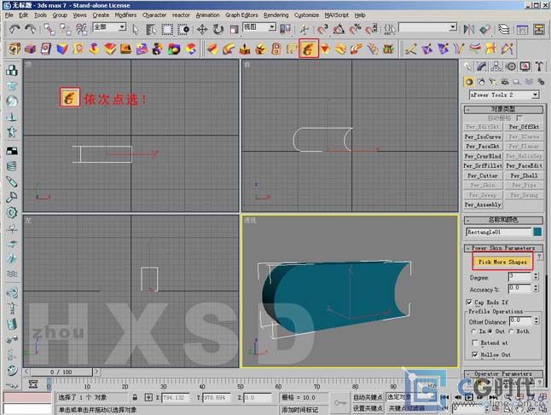Click the Pwr_Assembly button

point(483,205)
